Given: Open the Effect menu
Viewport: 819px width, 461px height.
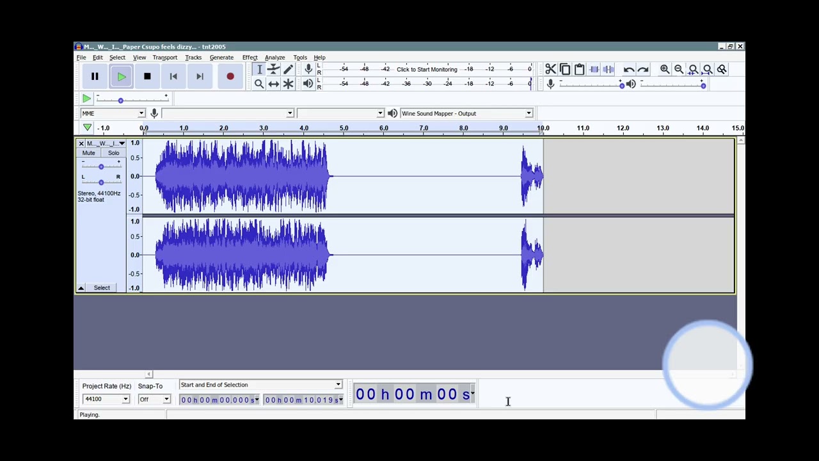Looking at the screenshot, I should [250, 58].
